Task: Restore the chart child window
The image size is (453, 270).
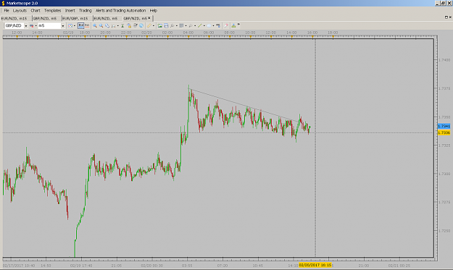Action: pos(446,17)
